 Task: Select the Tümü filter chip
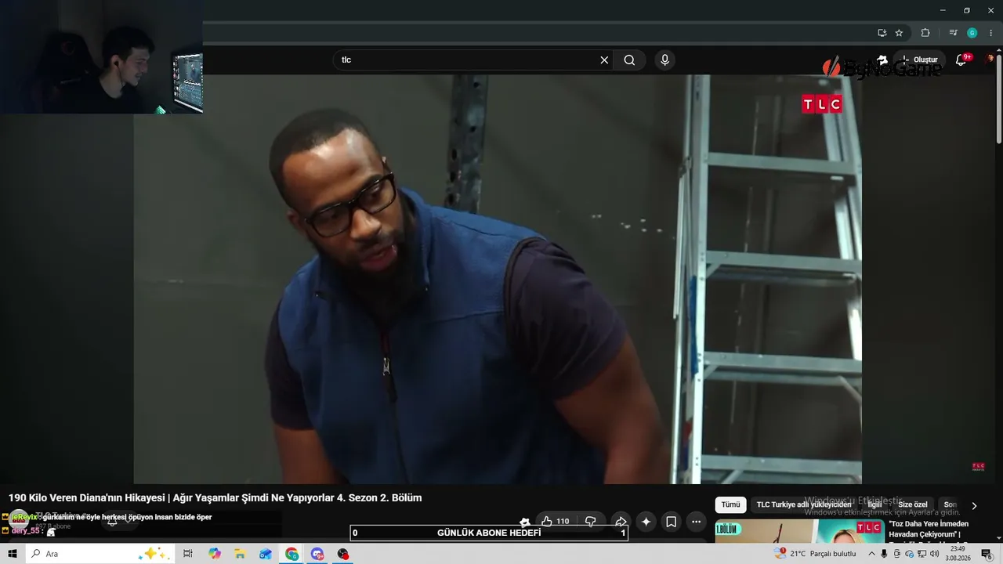pos(730,505)
